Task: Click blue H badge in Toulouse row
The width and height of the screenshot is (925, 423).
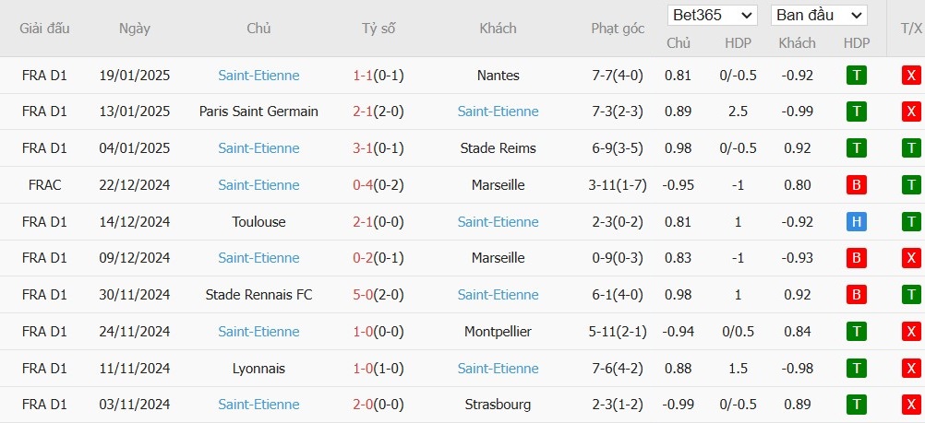Action: tap(856, 222)
